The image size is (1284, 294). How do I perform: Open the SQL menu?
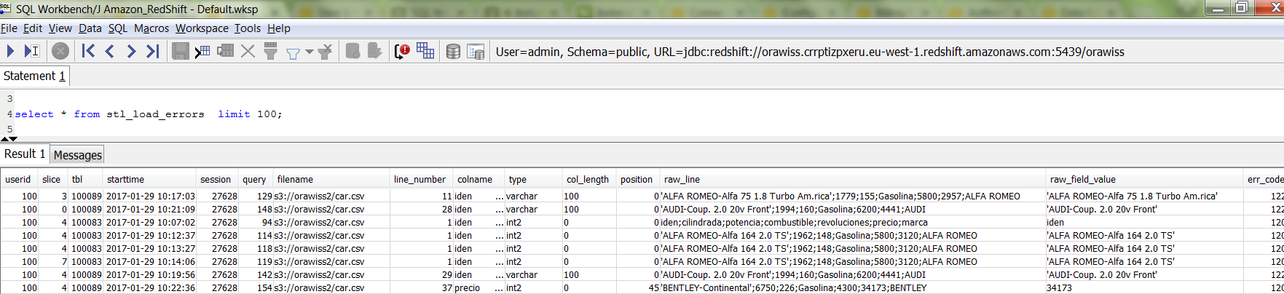[118, 28]
